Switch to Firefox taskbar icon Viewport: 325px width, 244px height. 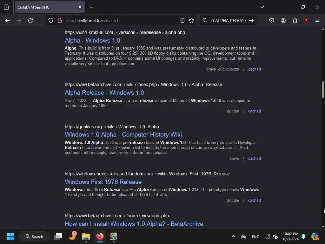100,236
